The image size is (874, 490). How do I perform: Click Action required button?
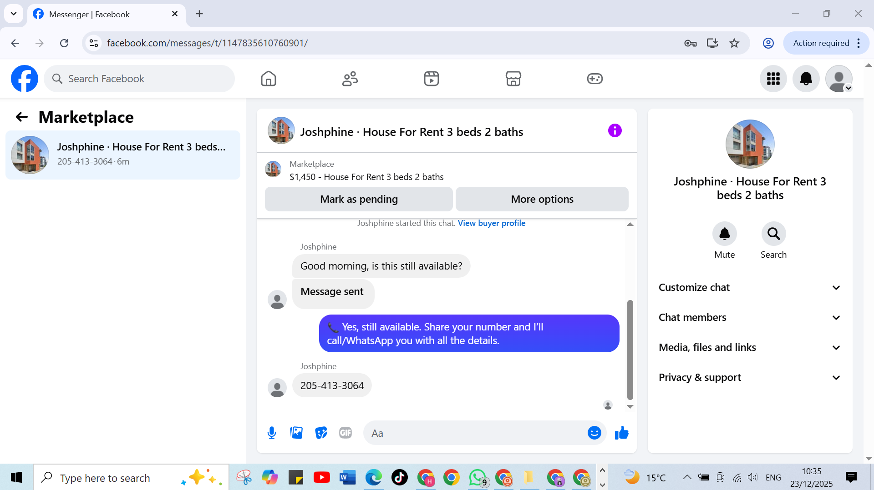point(821,43)
